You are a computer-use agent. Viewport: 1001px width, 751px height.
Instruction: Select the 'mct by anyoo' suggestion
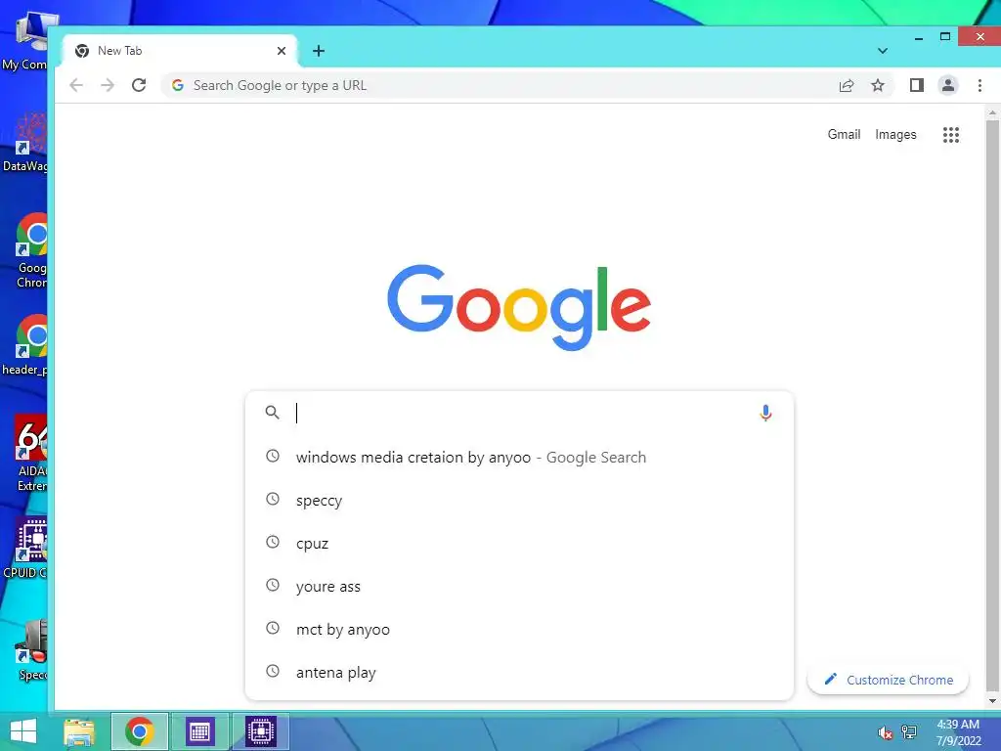tap(519, 629)
